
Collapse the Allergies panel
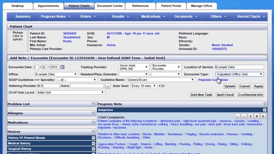(93, 113)
